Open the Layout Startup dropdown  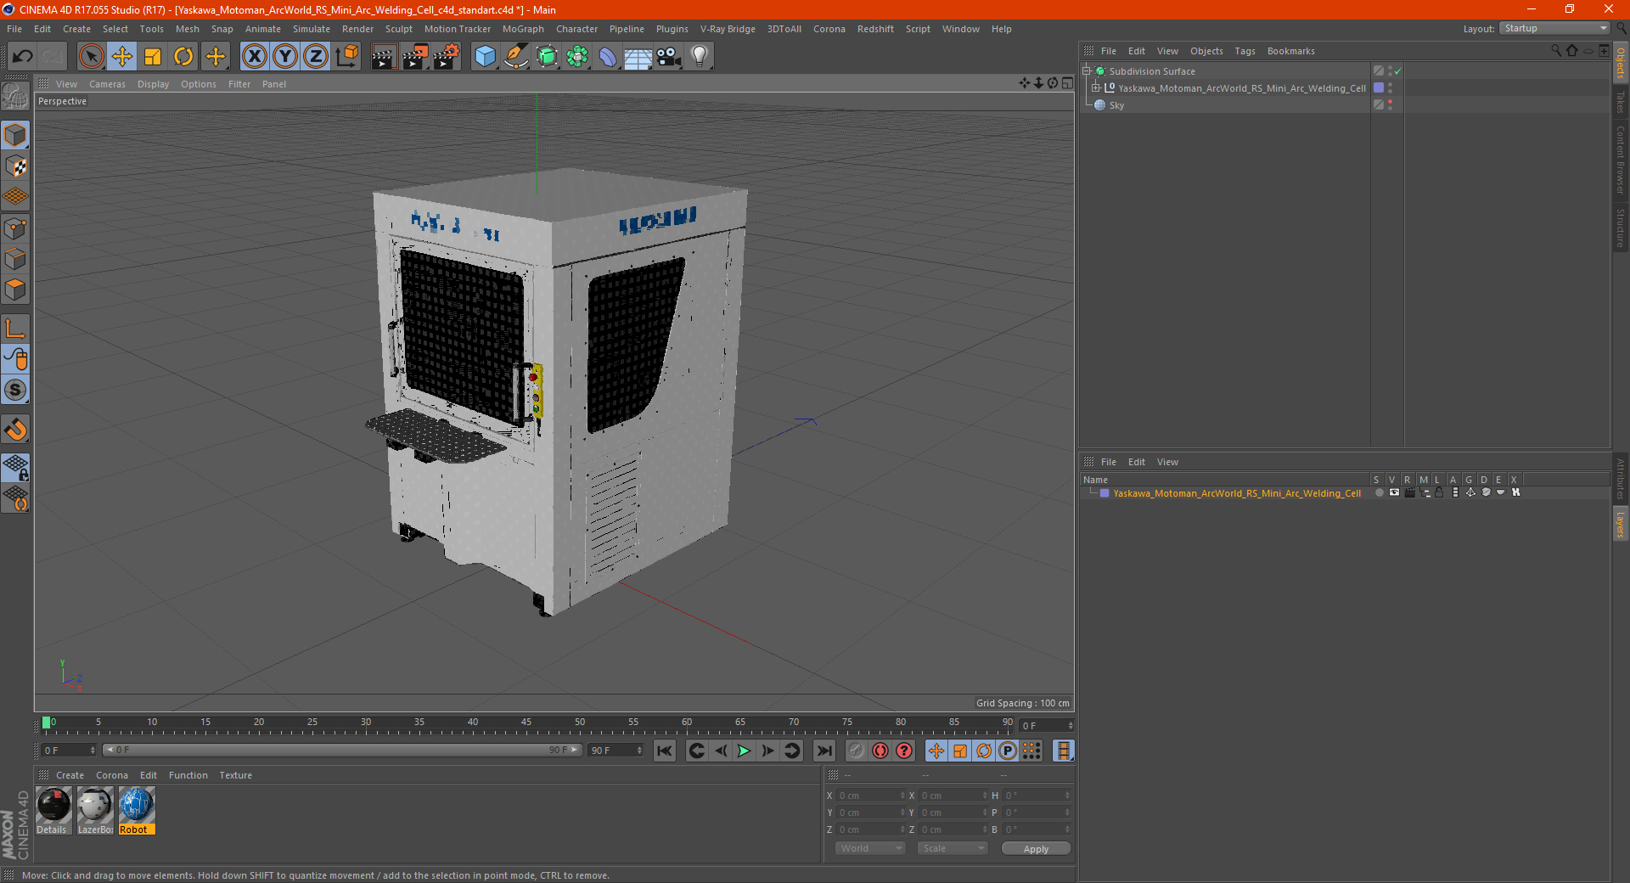point(1555,28)
